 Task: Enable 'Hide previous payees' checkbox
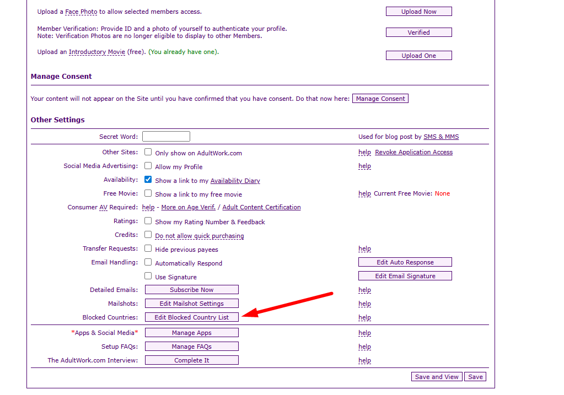(148, 248)
